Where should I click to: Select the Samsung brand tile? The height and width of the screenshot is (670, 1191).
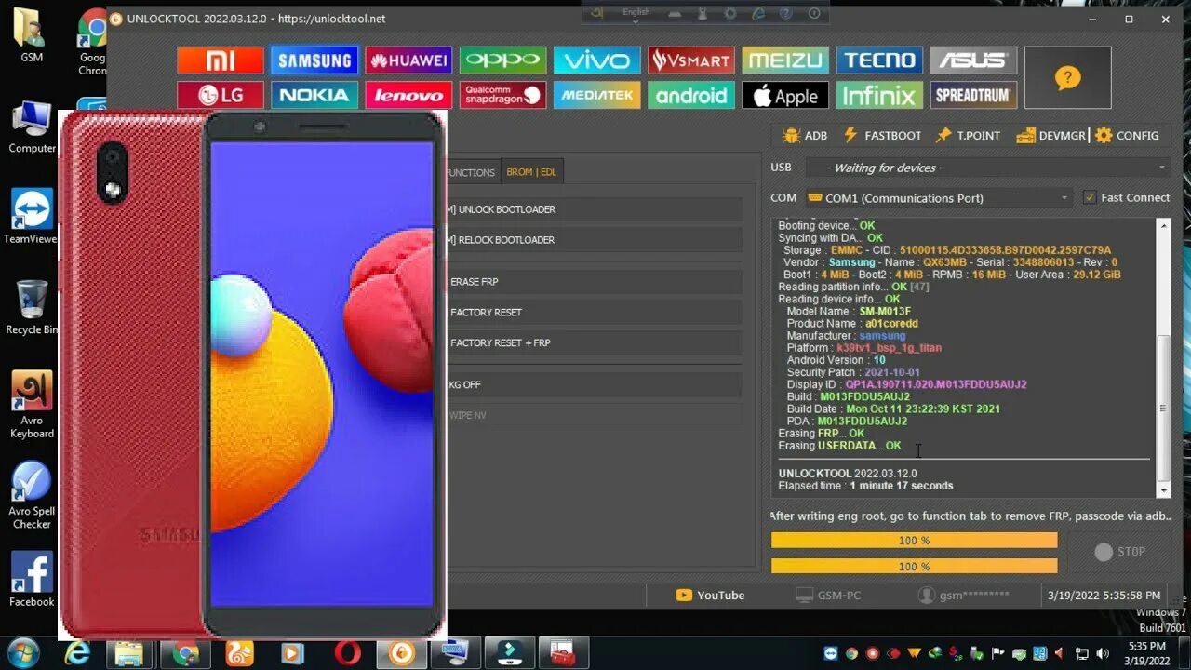click(314, 60)
